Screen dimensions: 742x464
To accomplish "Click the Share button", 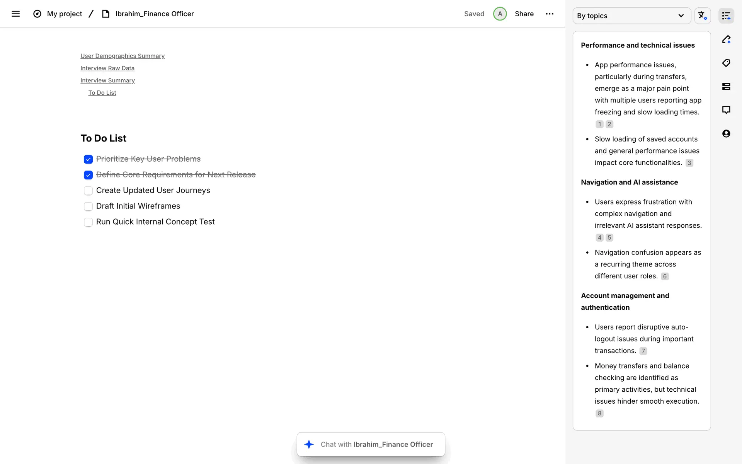I will 524,14.
